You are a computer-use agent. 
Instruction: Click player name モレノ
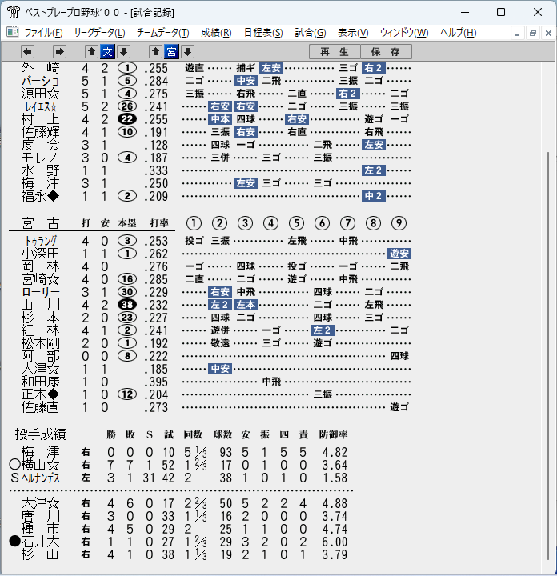point(40,158)
